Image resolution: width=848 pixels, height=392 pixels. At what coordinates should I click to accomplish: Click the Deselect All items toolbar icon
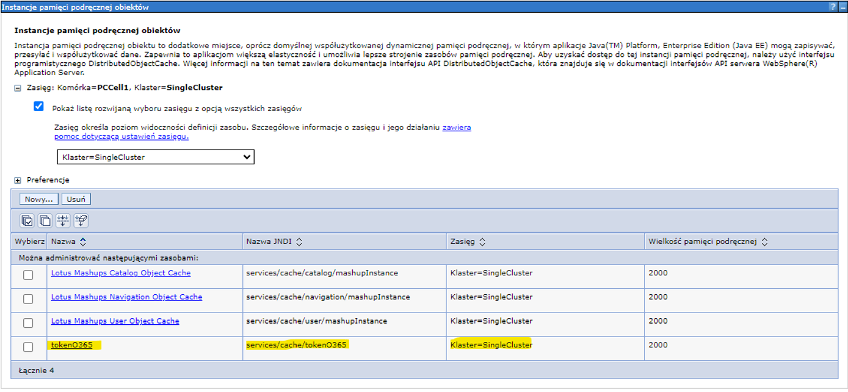click(45, 220)
